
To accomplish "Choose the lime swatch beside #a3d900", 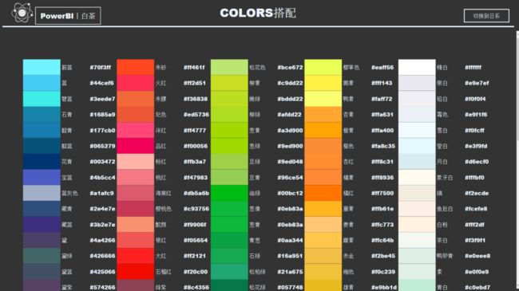I will 229,130.
